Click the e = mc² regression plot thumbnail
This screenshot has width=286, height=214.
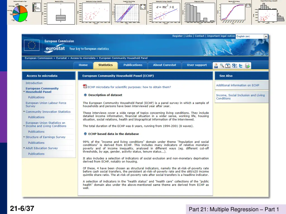pyautogui.click(x=164, y=12)
